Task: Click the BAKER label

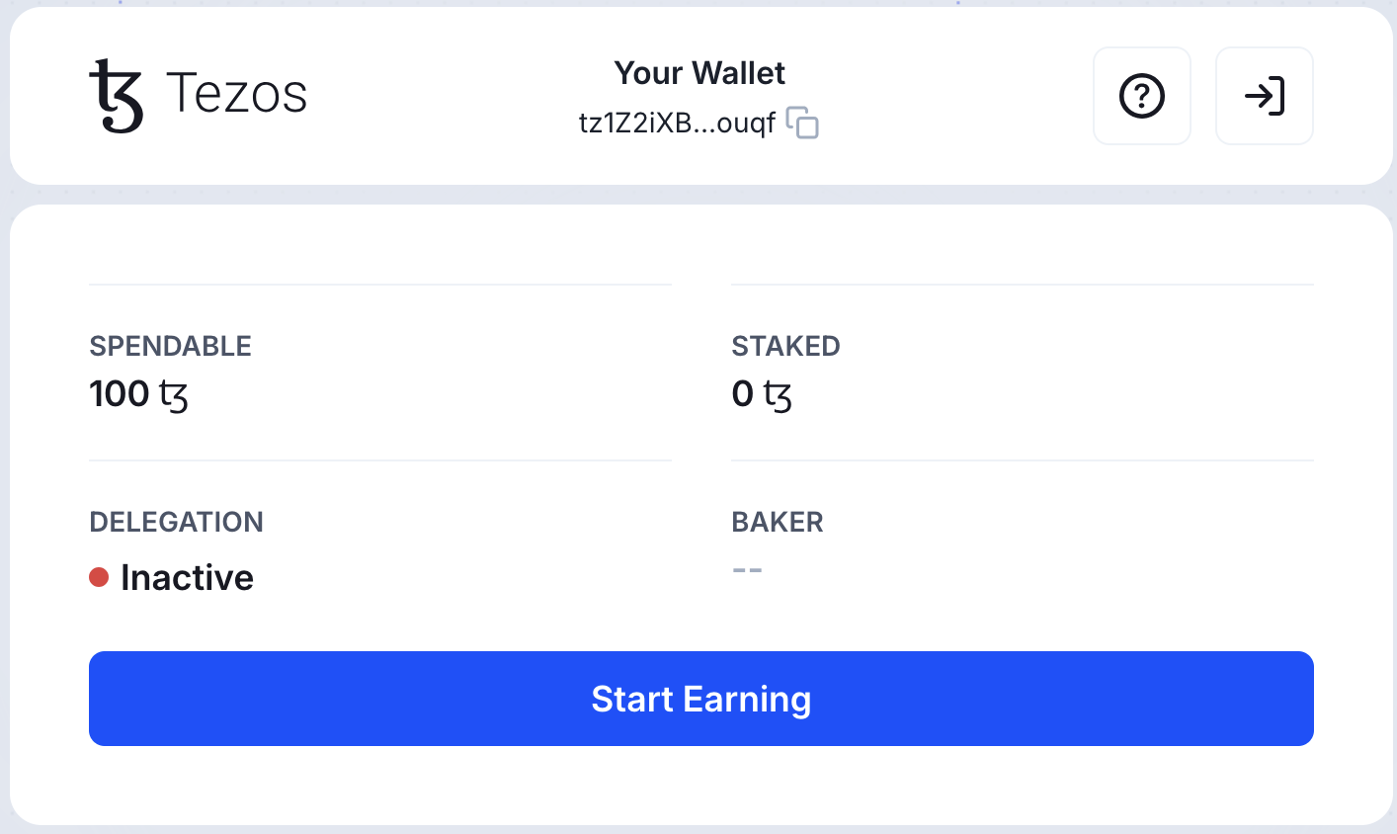Action: [x=778, y=522]
